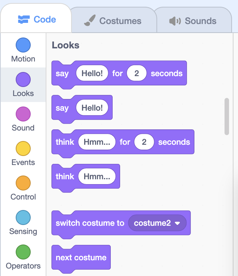Viewport: 238px width, 276px height.
Task: Select the blue Motion category circle
Action: click(x=23, y=45)
